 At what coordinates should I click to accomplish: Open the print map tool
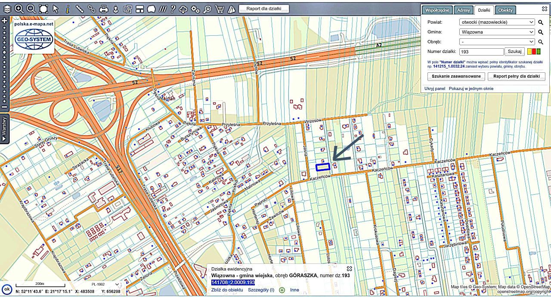click(104, 9)
